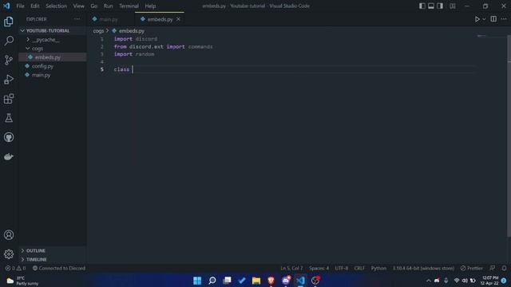Open the Testing flask view
The image size is (511, 287).
(x=9, y=118)
